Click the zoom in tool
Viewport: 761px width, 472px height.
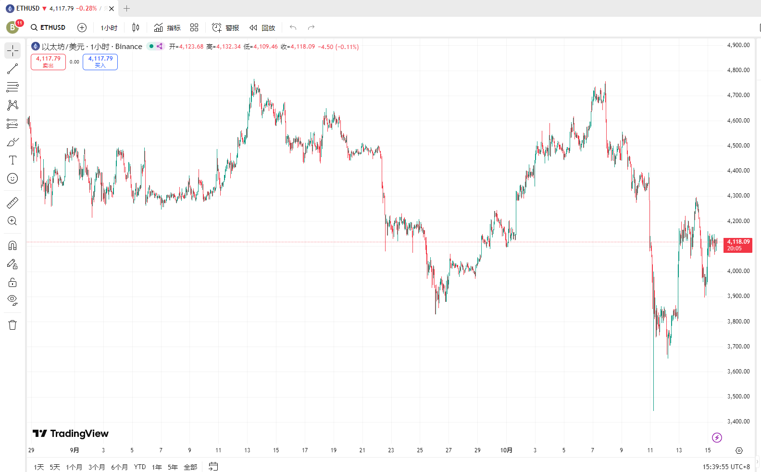coord(12,221)
